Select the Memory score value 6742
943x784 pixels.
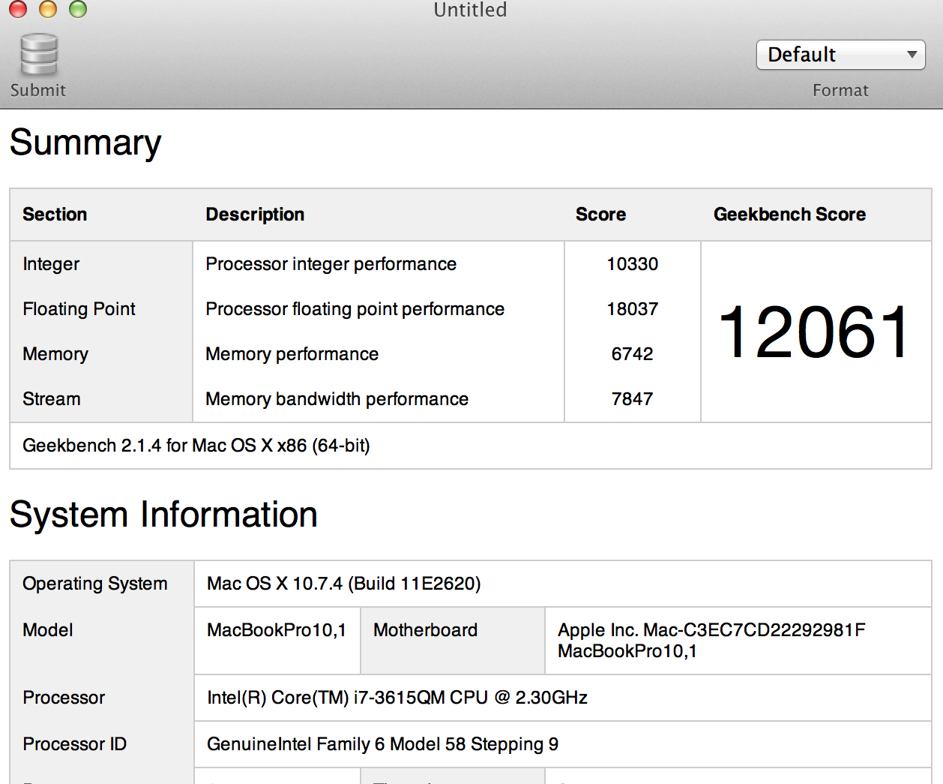632,354
